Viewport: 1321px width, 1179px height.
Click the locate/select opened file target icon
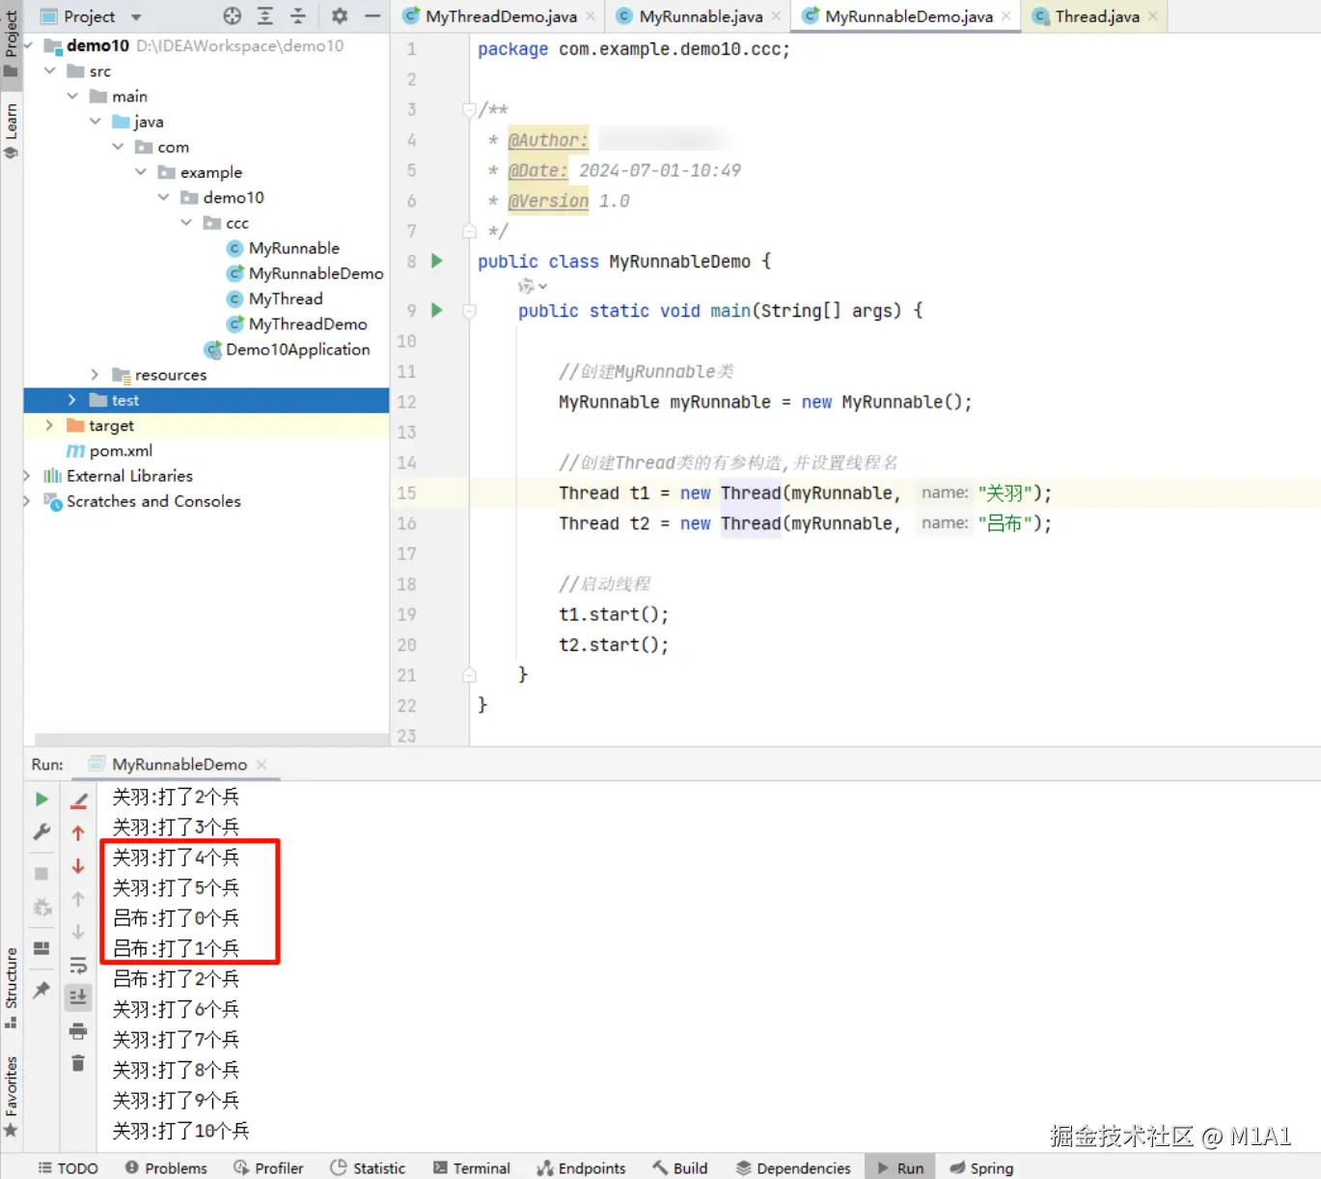click(232, 15)
